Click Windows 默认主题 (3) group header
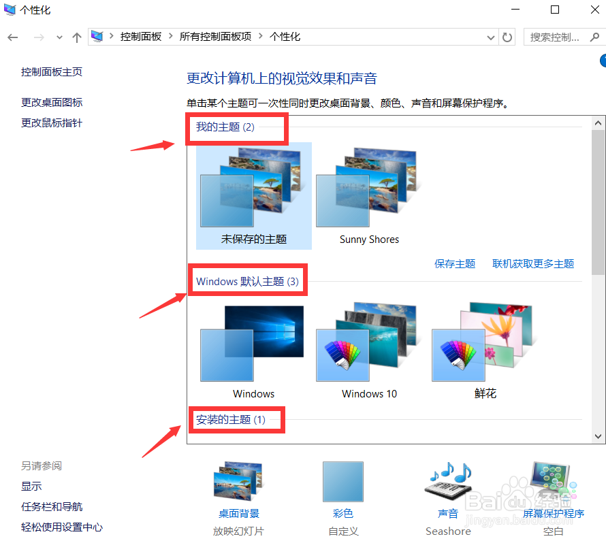This screenshot has width=606, height=541. pyautogui.click(x=247, y=281)
